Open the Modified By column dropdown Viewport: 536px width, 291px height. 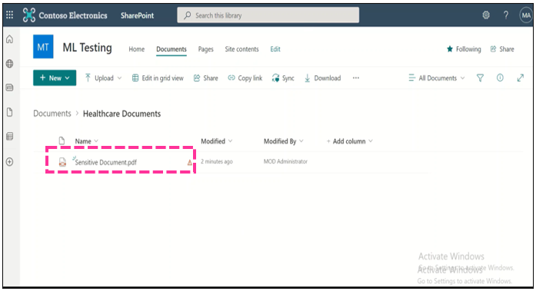point(284,141)
